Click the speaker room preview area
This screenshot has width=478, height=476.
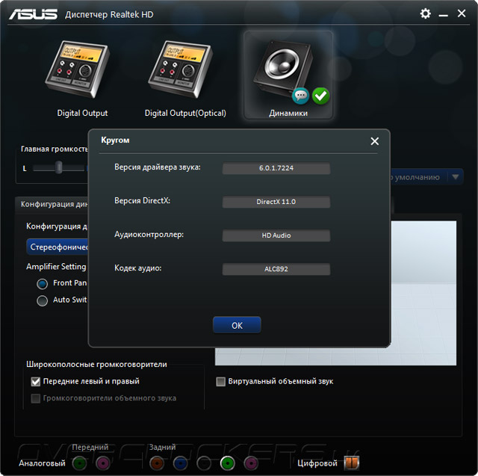[x=423, y=293]
